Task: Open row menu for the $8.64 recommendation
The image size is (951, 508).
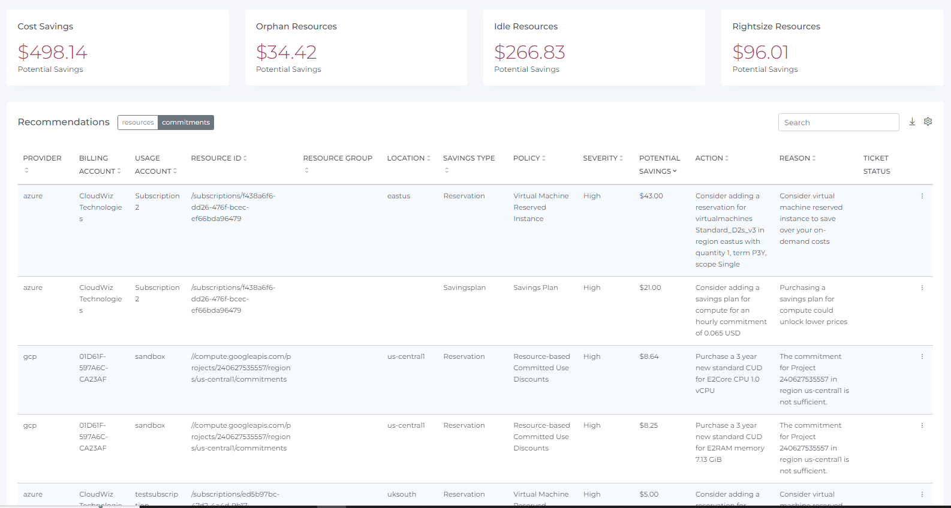Action: (x=922, y=356)
